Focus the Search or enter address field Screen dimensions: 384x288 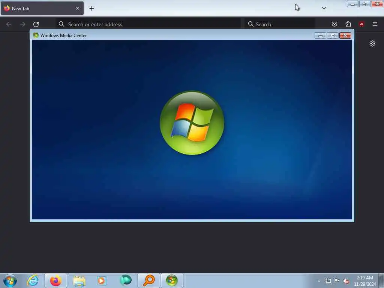(x=148, y=24)
